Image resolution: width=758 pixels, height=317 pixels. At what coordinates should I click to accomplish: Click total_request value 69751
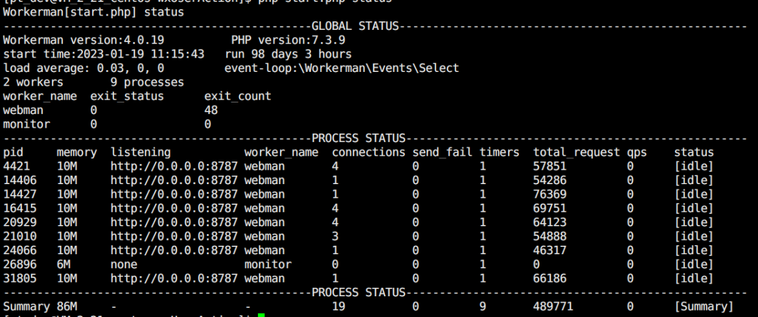pos(549,209)
